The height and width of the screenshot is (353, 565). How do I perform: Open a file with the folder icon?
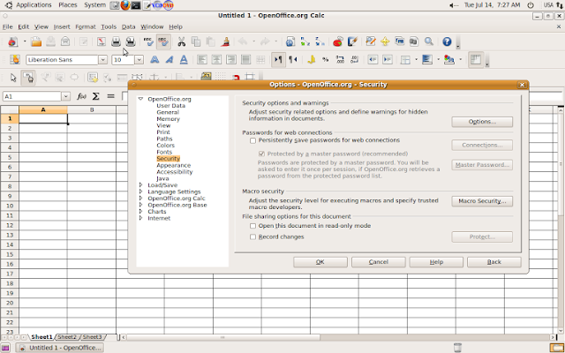pyautogui.click(x=36, y=41)
